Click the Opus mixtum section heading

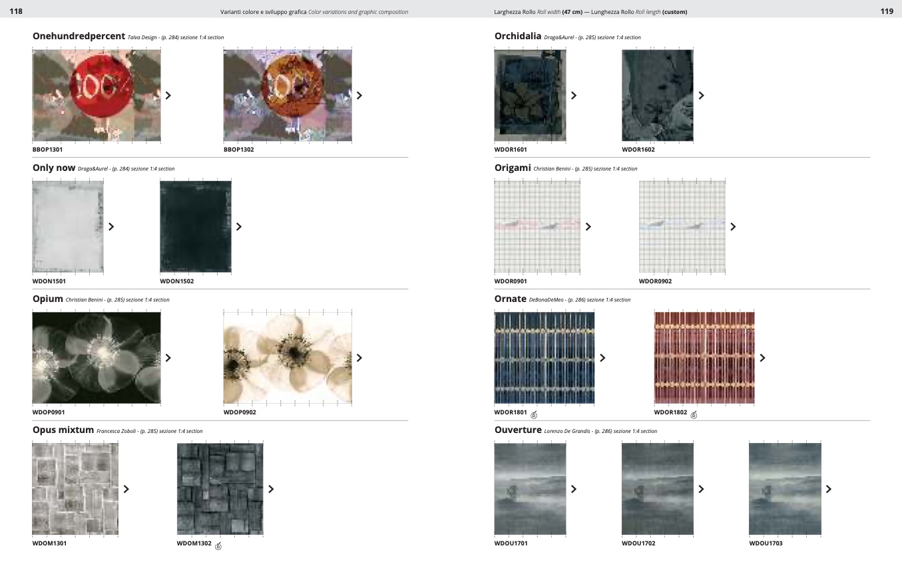[63, 430]
